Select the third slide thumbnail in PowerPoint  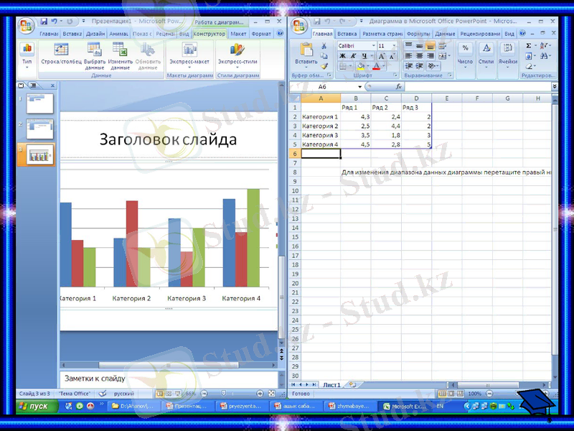tap(38, 153)
